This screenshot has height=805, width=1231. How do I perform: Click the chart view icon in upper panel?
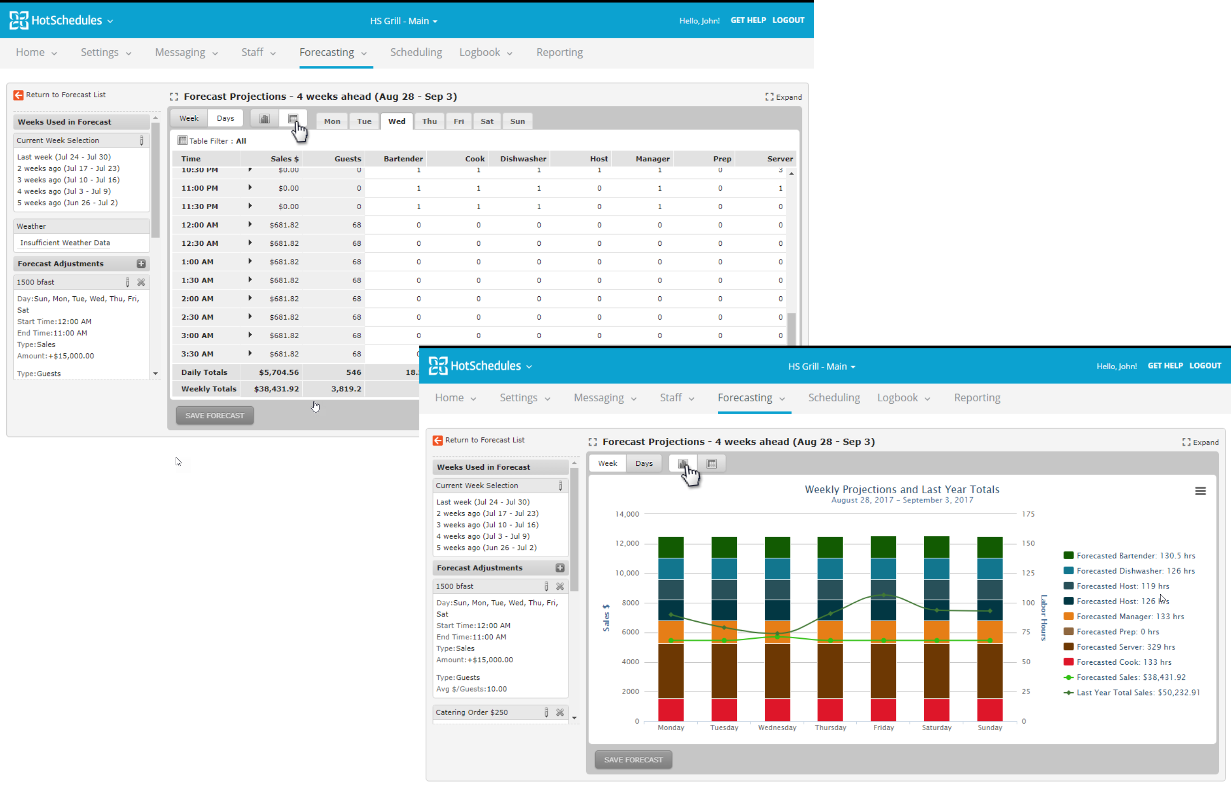(x=264, y=119)
